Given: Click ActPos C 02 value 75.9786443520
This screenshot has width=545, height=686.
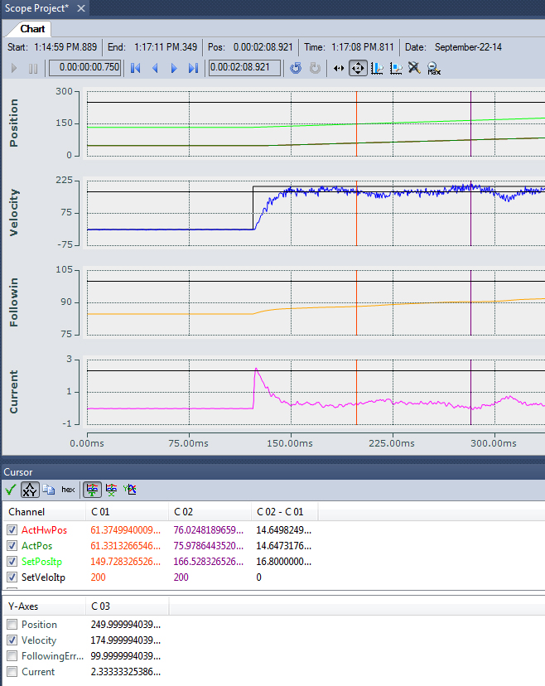Looking at the screenshot, I should coord(208,546).
